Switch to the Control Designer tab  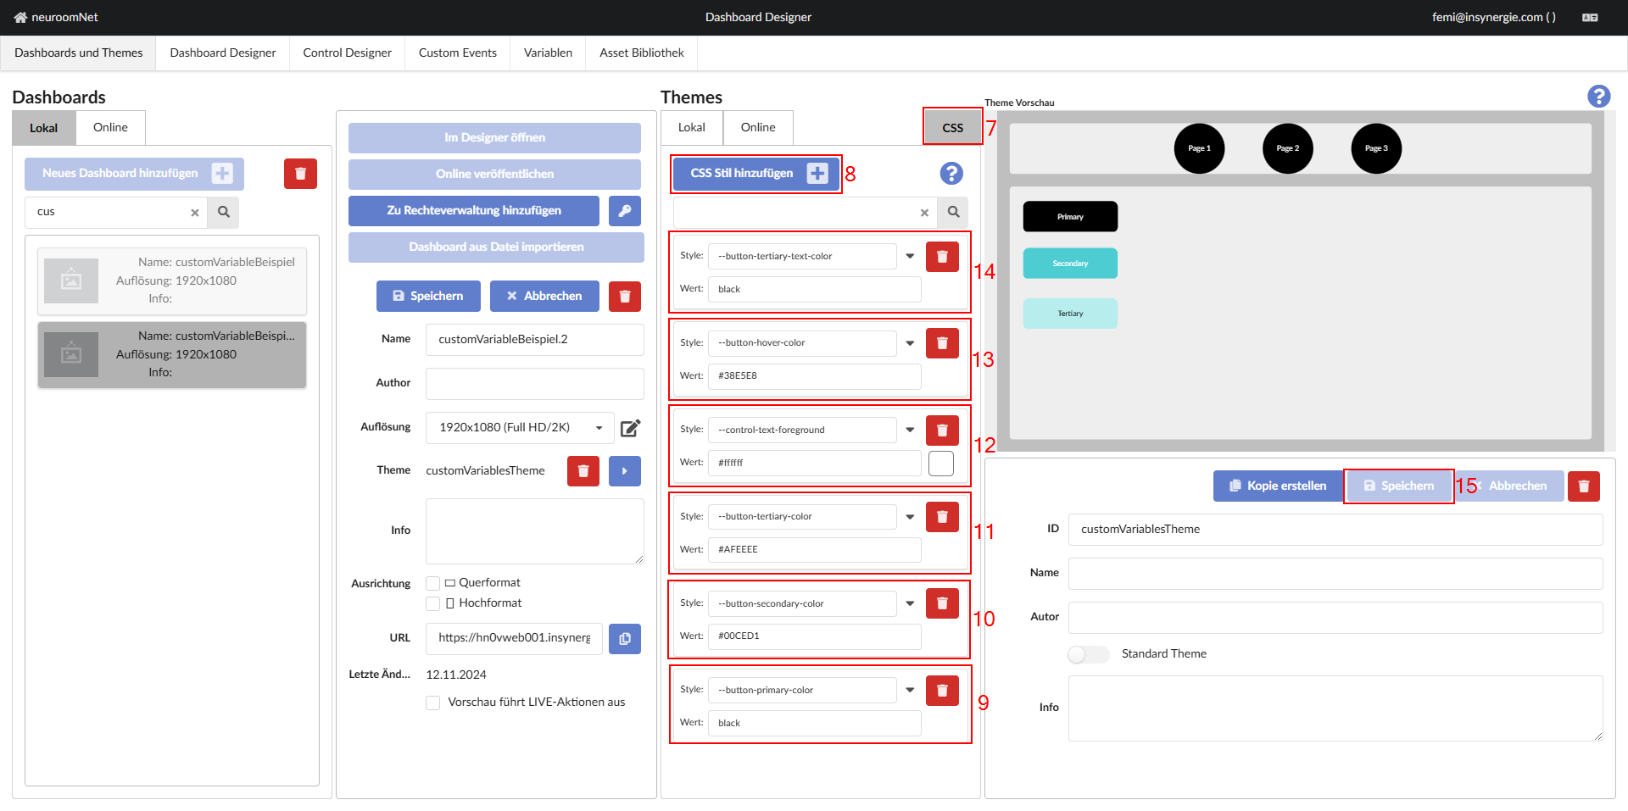tap(347, 53)
